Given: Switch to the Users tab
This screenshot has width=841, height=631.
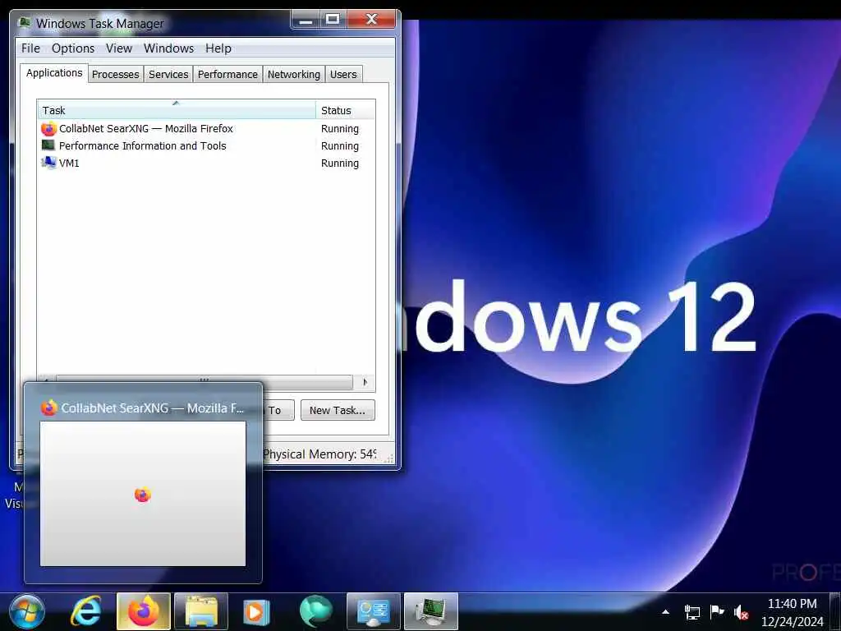Looking at the screenshot, I should click(x=343, y=74).
